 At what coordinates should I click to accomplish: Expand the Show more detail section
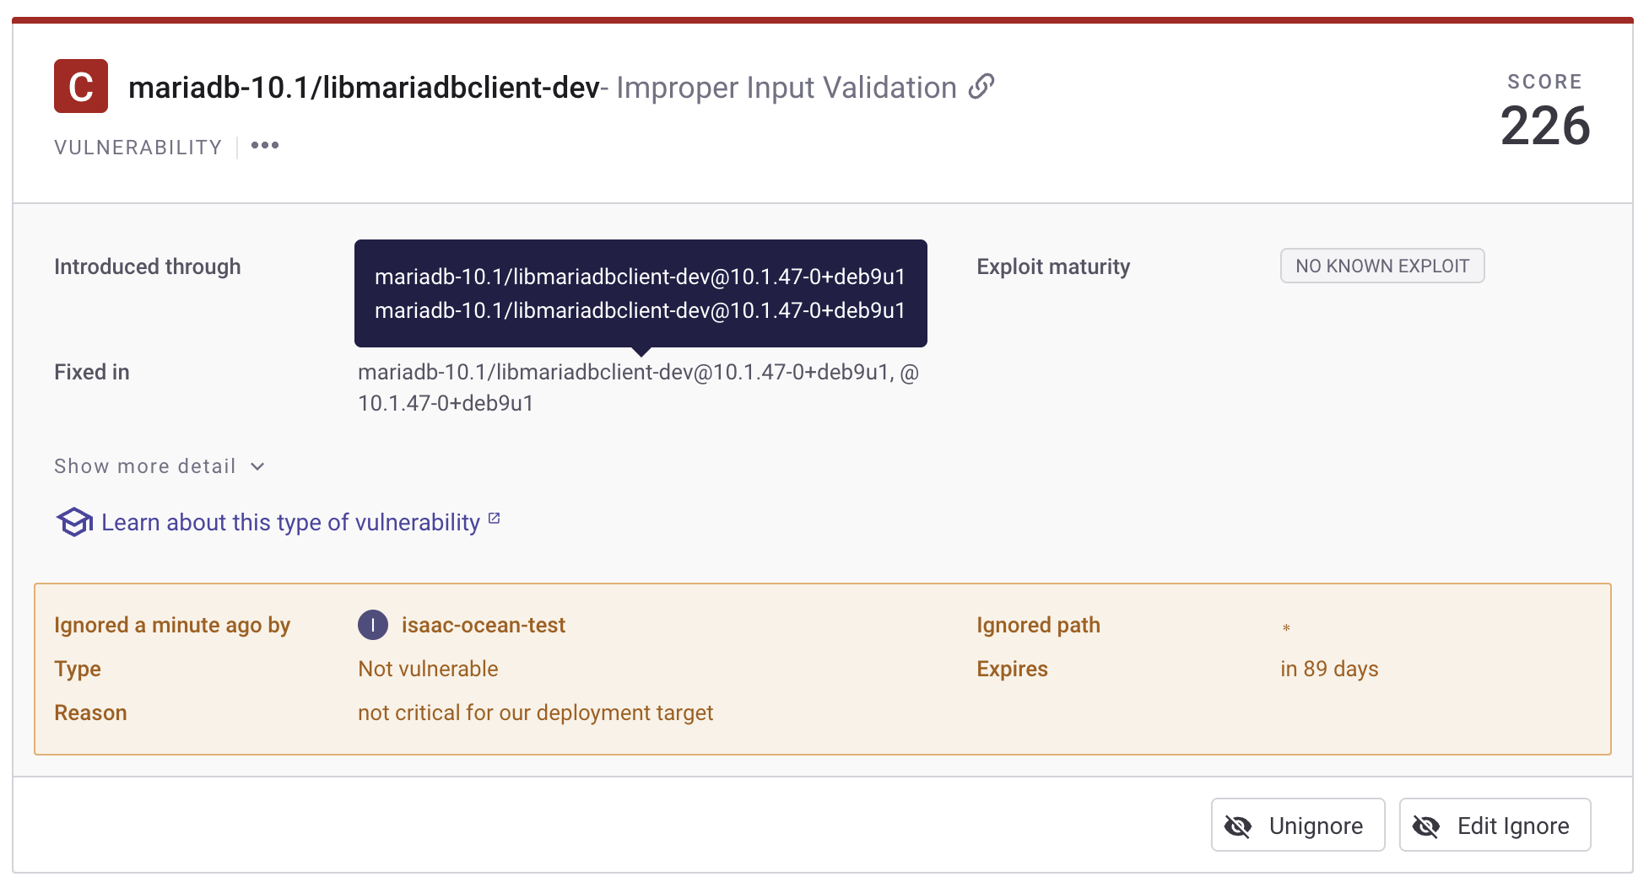point(145,466)
